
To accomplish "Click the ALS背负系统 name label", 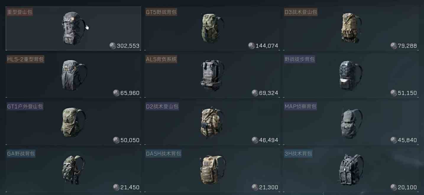I will click(161, 59).
